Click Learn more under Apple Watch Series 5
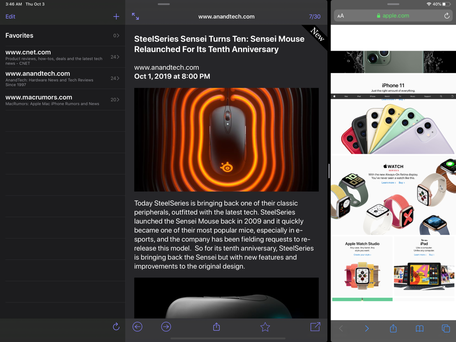 tap(388, 183)
